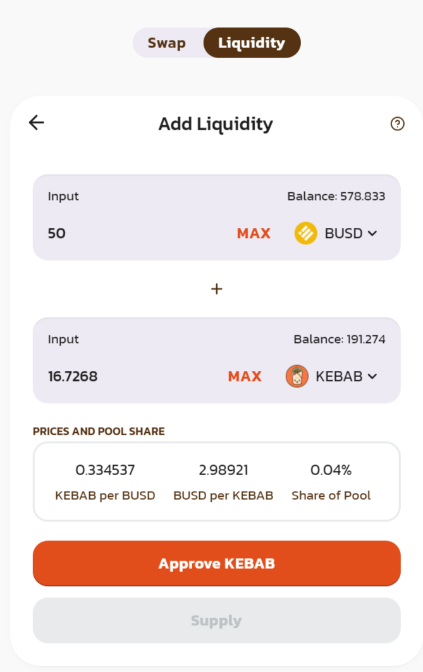The width and height of the screenshot is (423, 672).
Task: Click the 0.334537 KEBAB per BUSD price
Action: click(x=105, y=470)
